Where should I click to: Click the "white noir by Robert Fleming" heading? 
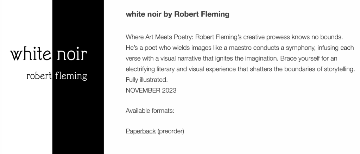(x=177, y=14)
